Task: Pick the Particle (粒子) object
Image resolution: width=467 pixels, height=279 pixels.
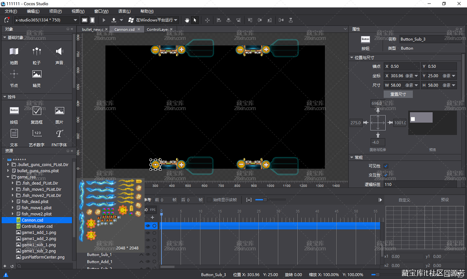Action: point(37,55)
